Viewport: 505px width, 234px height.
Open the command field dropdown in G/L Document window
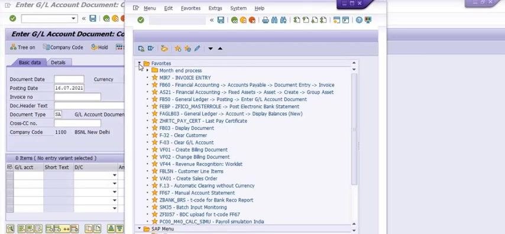(74, 19)
